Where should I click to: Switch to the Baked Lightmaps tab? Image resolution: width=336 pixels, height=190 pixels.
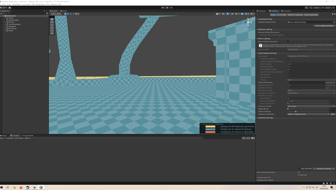311,15
